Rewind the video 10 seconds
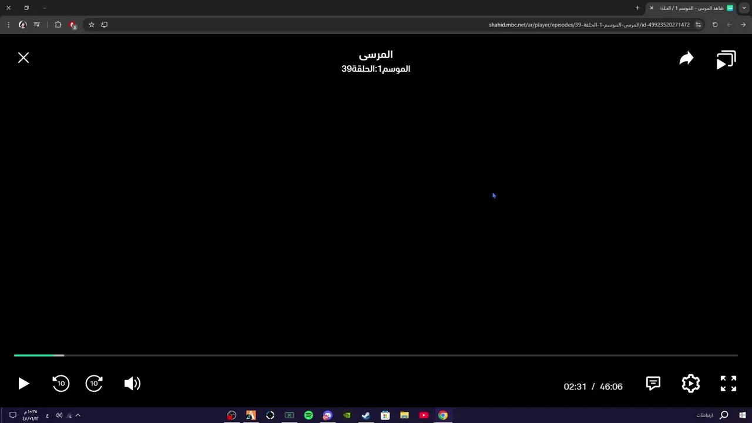The height and width of the screenshot is (423, 752). click(x=61, y=384)
